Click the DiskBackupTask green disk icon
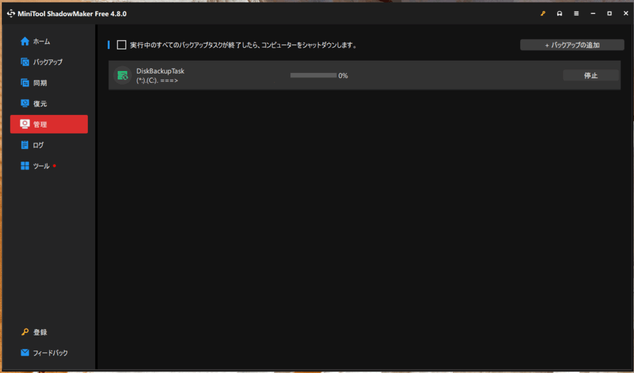The width and height of the screenshot is (634, 373). point(123,75)
